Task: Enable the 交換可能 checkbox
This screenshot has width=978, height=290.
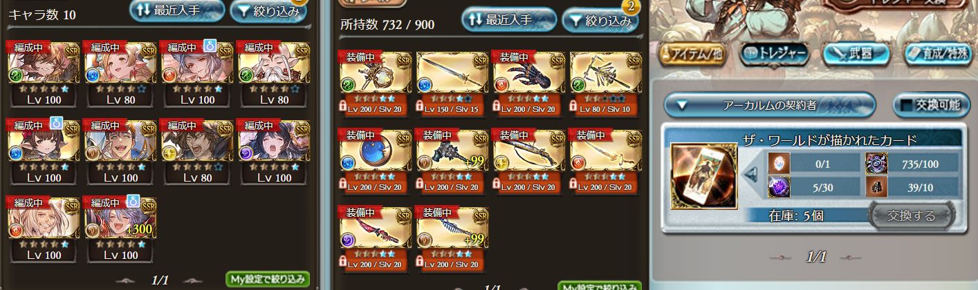Action: pos(927,105)
